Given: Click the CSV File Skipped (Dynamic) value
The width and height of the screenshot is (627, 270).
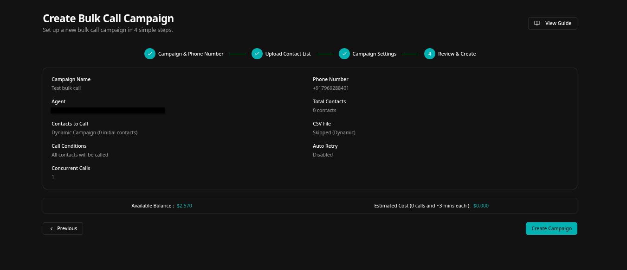Looking at the screenshot, I should click(x=334, y=132).
